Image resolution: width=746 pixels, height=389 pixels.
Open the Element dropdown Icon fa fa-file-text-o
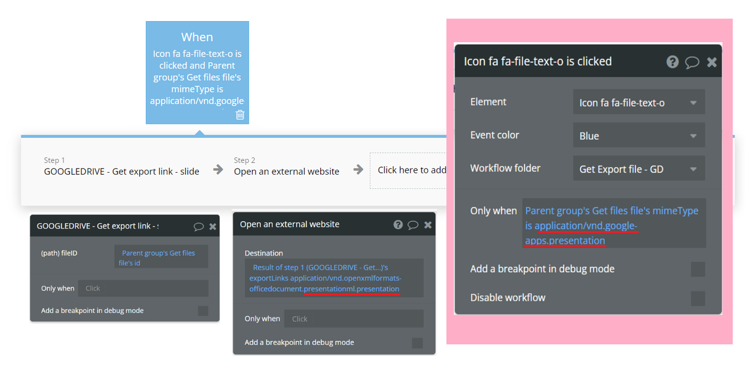638,102
